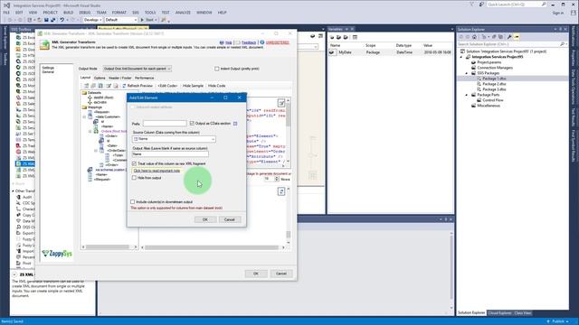Image resolution: width=579 pixels, height=325 pixels.
Task: Click Show All Files icon in Solution Explorer
Action: 500,37
